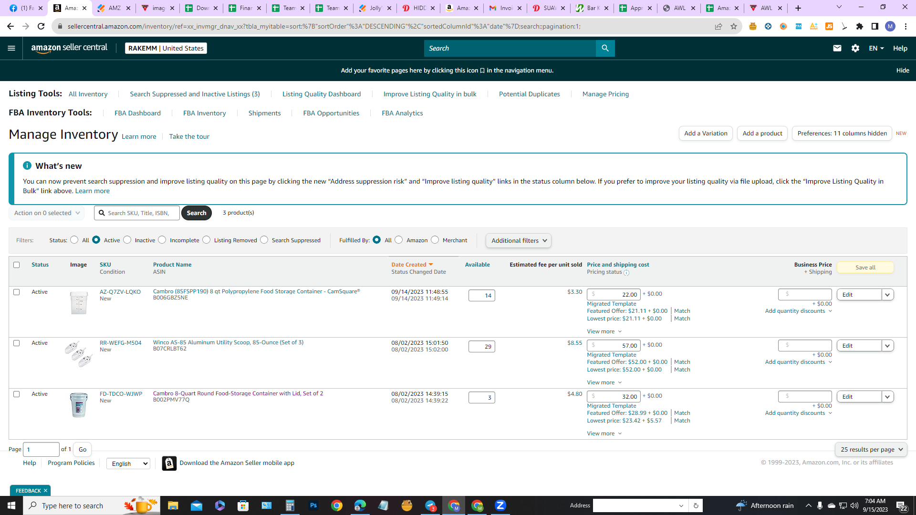
Task: Click the Amazon mobile app icon
Action: pos(169,463)
